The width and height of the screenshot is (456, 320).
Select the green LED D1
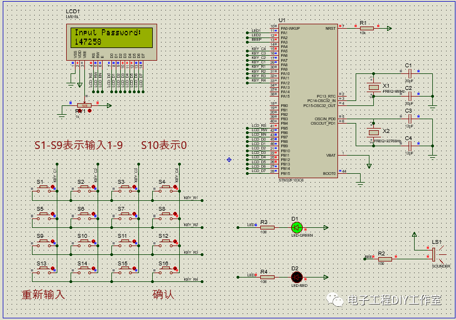click(297, 227)
